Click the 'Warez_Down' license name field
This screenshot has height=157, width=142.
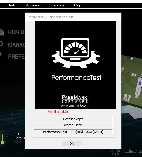(73, 125)
